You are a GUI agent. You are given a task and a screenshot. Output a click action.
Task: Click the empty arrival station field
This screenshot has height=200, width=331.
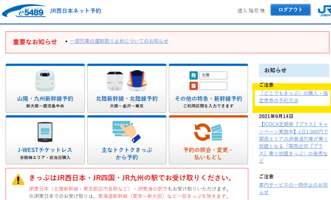pos(213,86)
